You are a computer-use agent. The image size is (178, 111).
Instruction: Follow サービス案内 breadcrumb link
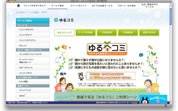[x=34, y=12]
